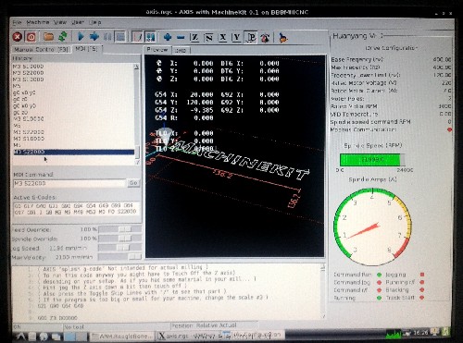This screenshot has width=463, height=343.
Task: Run the program with the play icon
Action: tap(81, 37)
